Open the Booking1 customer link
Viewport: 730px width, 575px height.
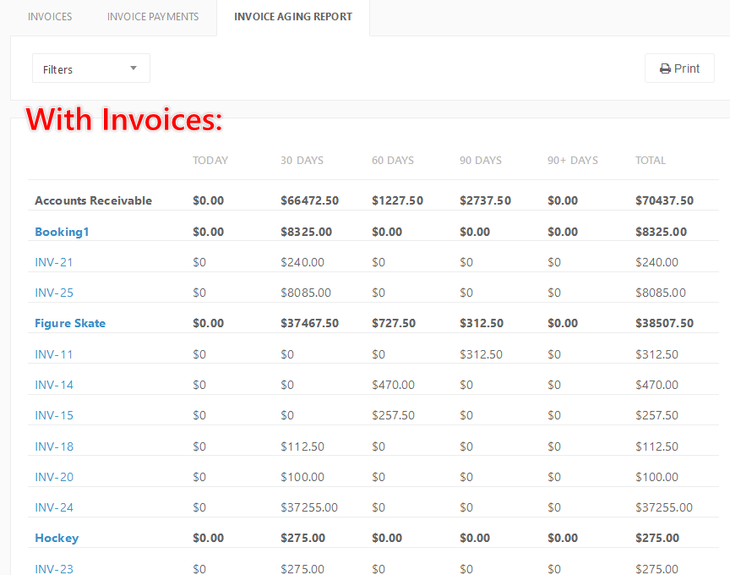coord(62,232)
